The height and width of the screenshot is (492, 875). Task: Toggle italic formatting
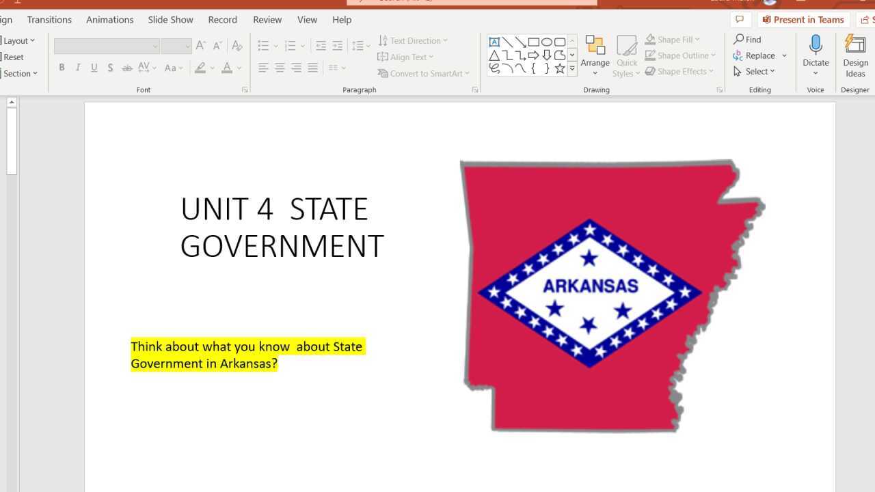[x=77, y=68]
